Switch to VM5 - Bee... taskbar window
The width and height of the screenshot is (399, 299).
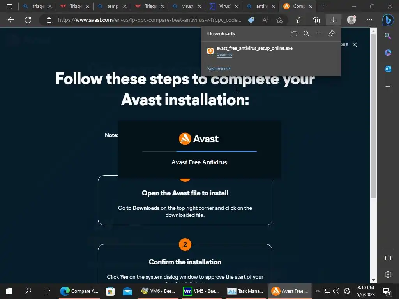pyautogui.click(x=201, y=291)
